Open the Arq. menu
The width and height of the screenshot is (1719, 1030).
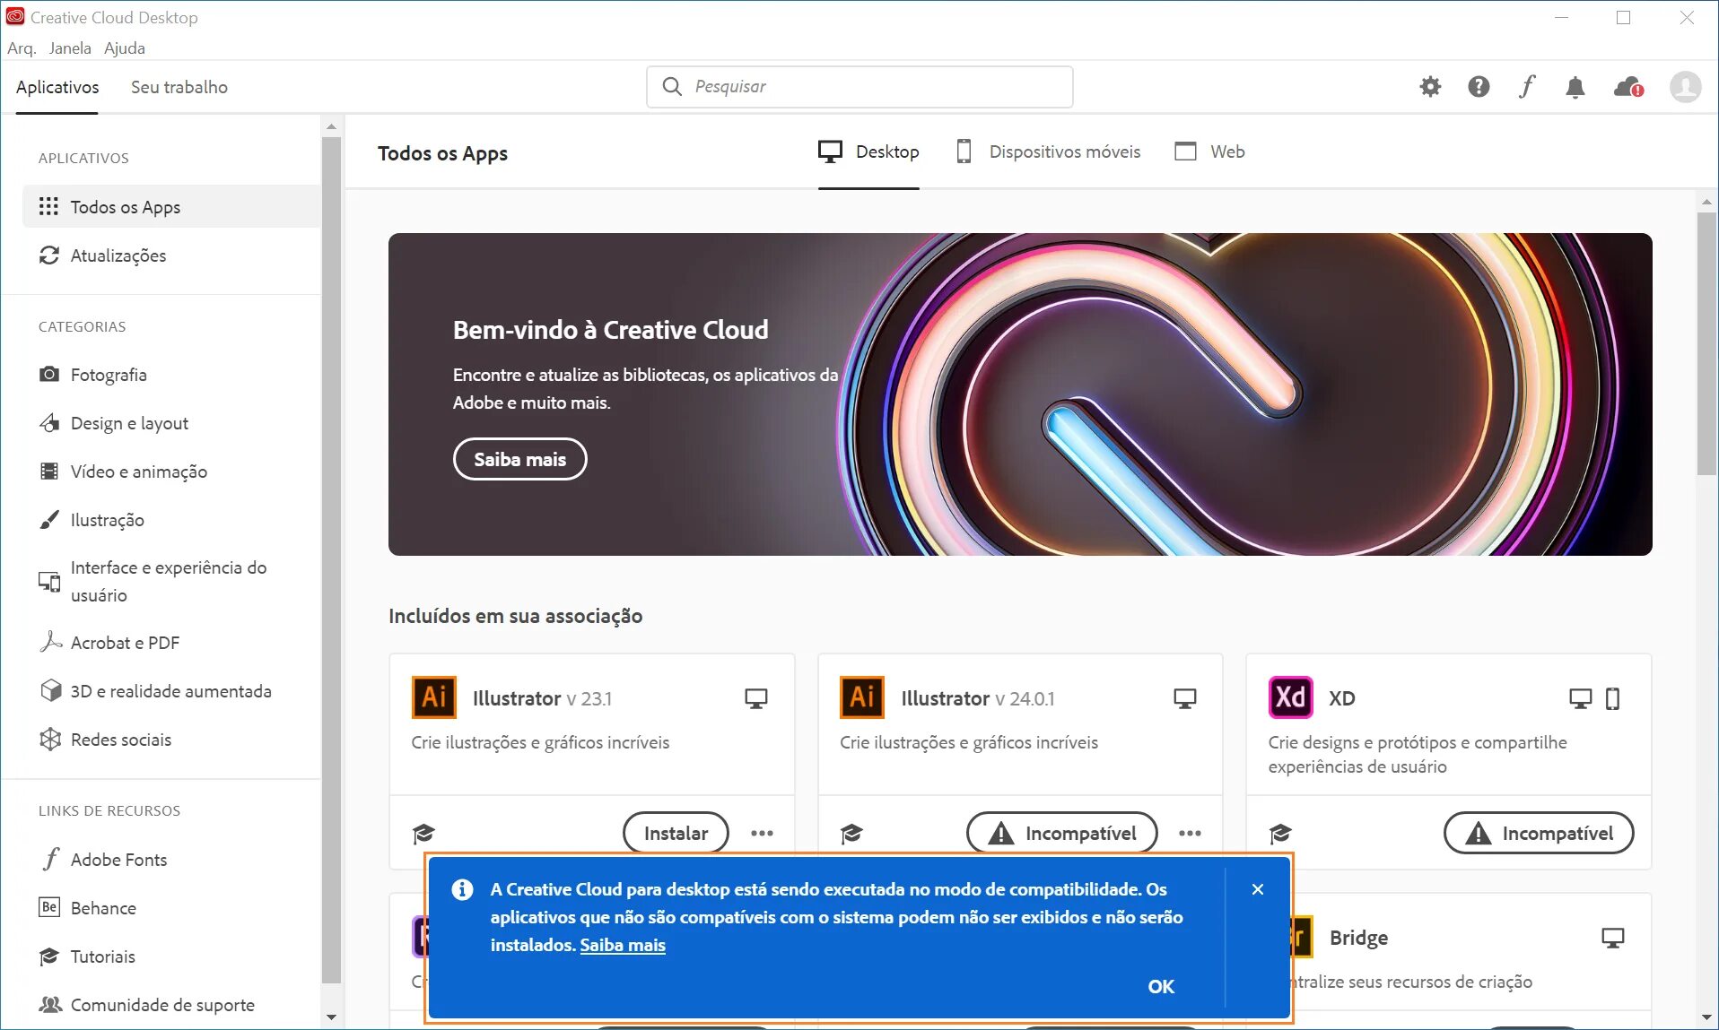(22, 48)
